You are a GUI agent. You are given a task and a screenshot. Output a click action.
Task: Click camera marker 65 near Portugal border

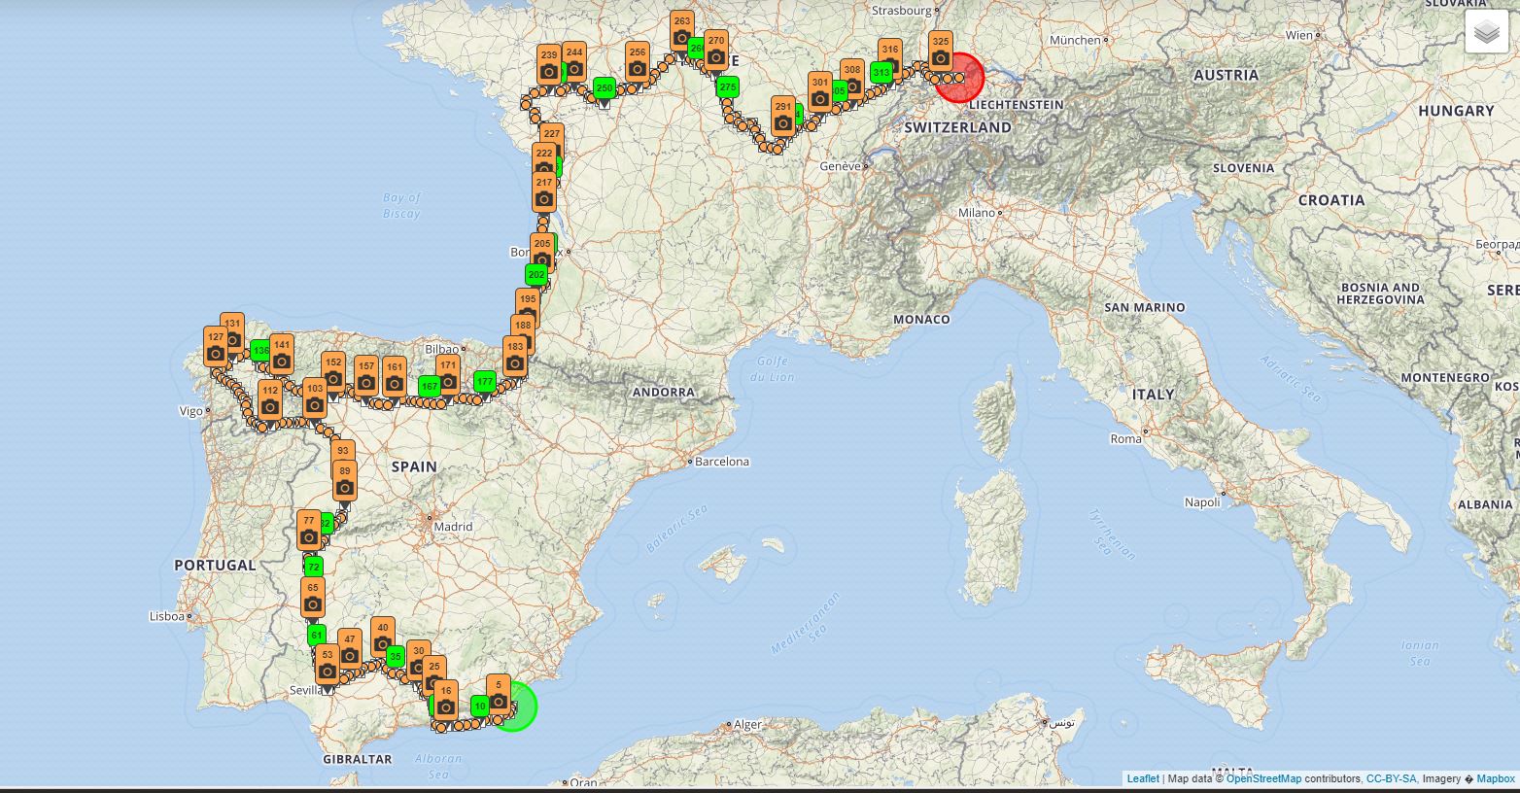click(312, 597)
